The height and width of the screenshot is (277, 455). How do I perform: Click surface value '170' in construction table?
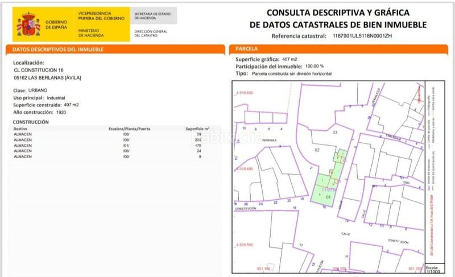point(198,146)
